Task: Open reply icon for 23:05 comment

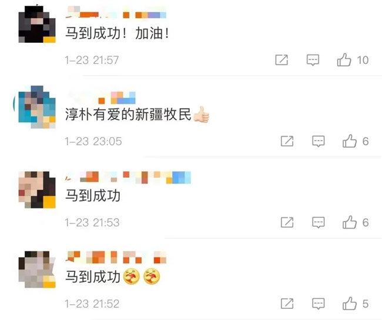Action: (319, 141)
